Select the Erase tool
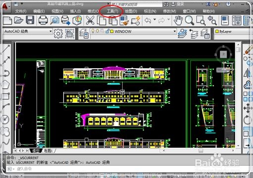This screenshot has width=253, height=178. point(248,49)
